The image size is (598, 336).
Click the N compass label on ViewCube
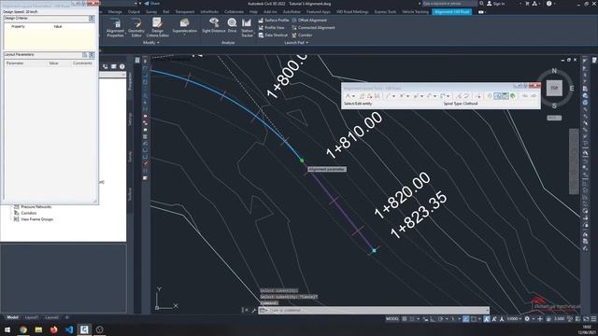click(x=554, y=71)
